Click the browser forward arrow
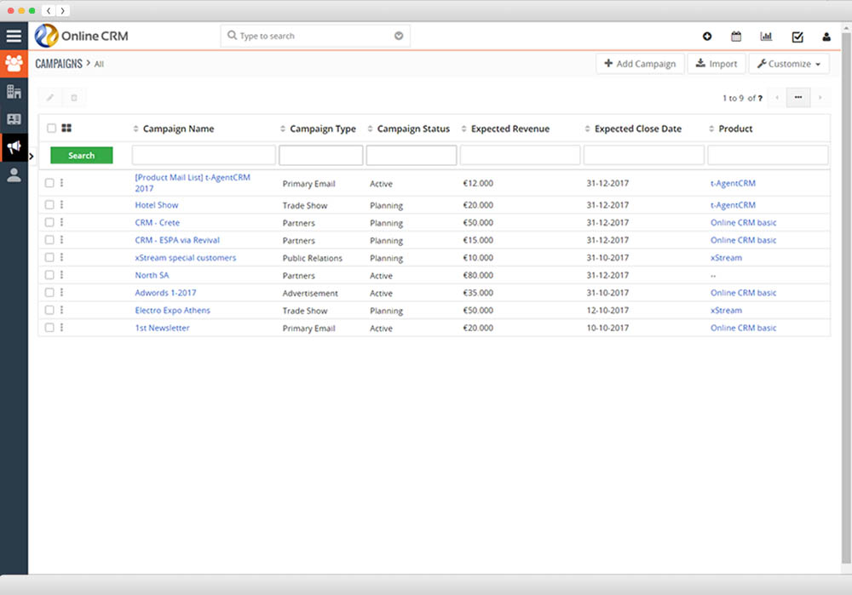This screenshot has height=595, width=852. (x=62, y=10)
